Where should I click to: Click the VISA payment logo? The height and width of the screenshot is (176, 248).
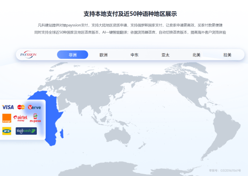coord(8,107)
